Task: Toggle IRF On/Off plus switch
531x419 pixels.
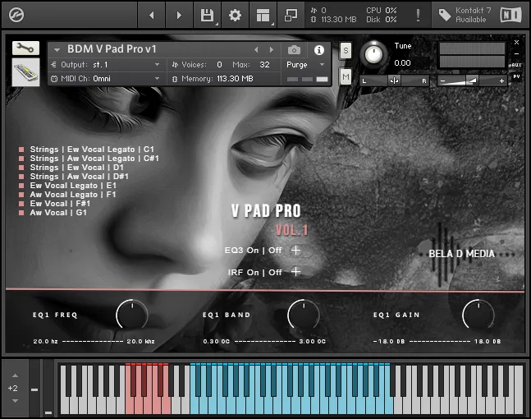Action: click(x=296, y=272)
